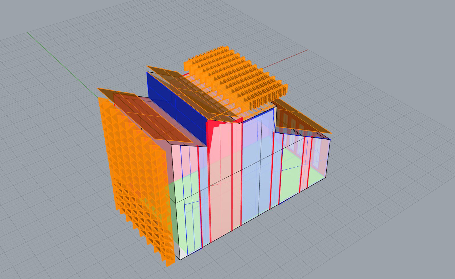The height and width of the screenshot is (279, 455).
Task: Click the red X-axis line
Action: 287,58
